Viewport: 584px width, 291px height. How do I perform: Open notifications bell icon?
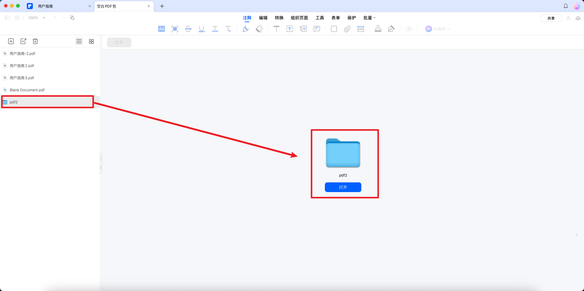pos(566,6)
